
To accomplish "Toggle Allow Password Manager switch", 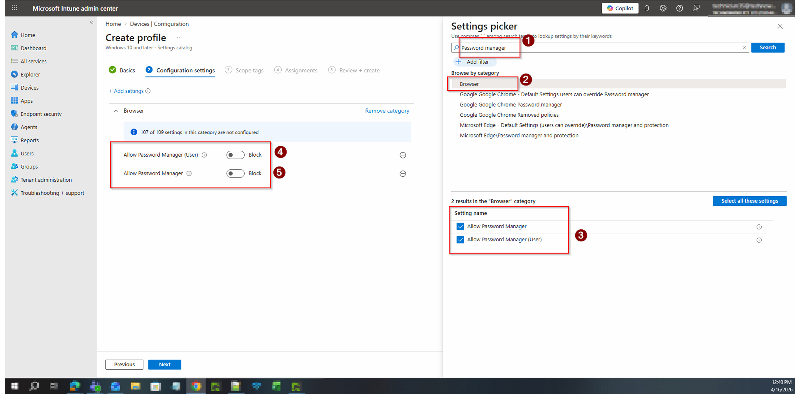I will (235, 173).
